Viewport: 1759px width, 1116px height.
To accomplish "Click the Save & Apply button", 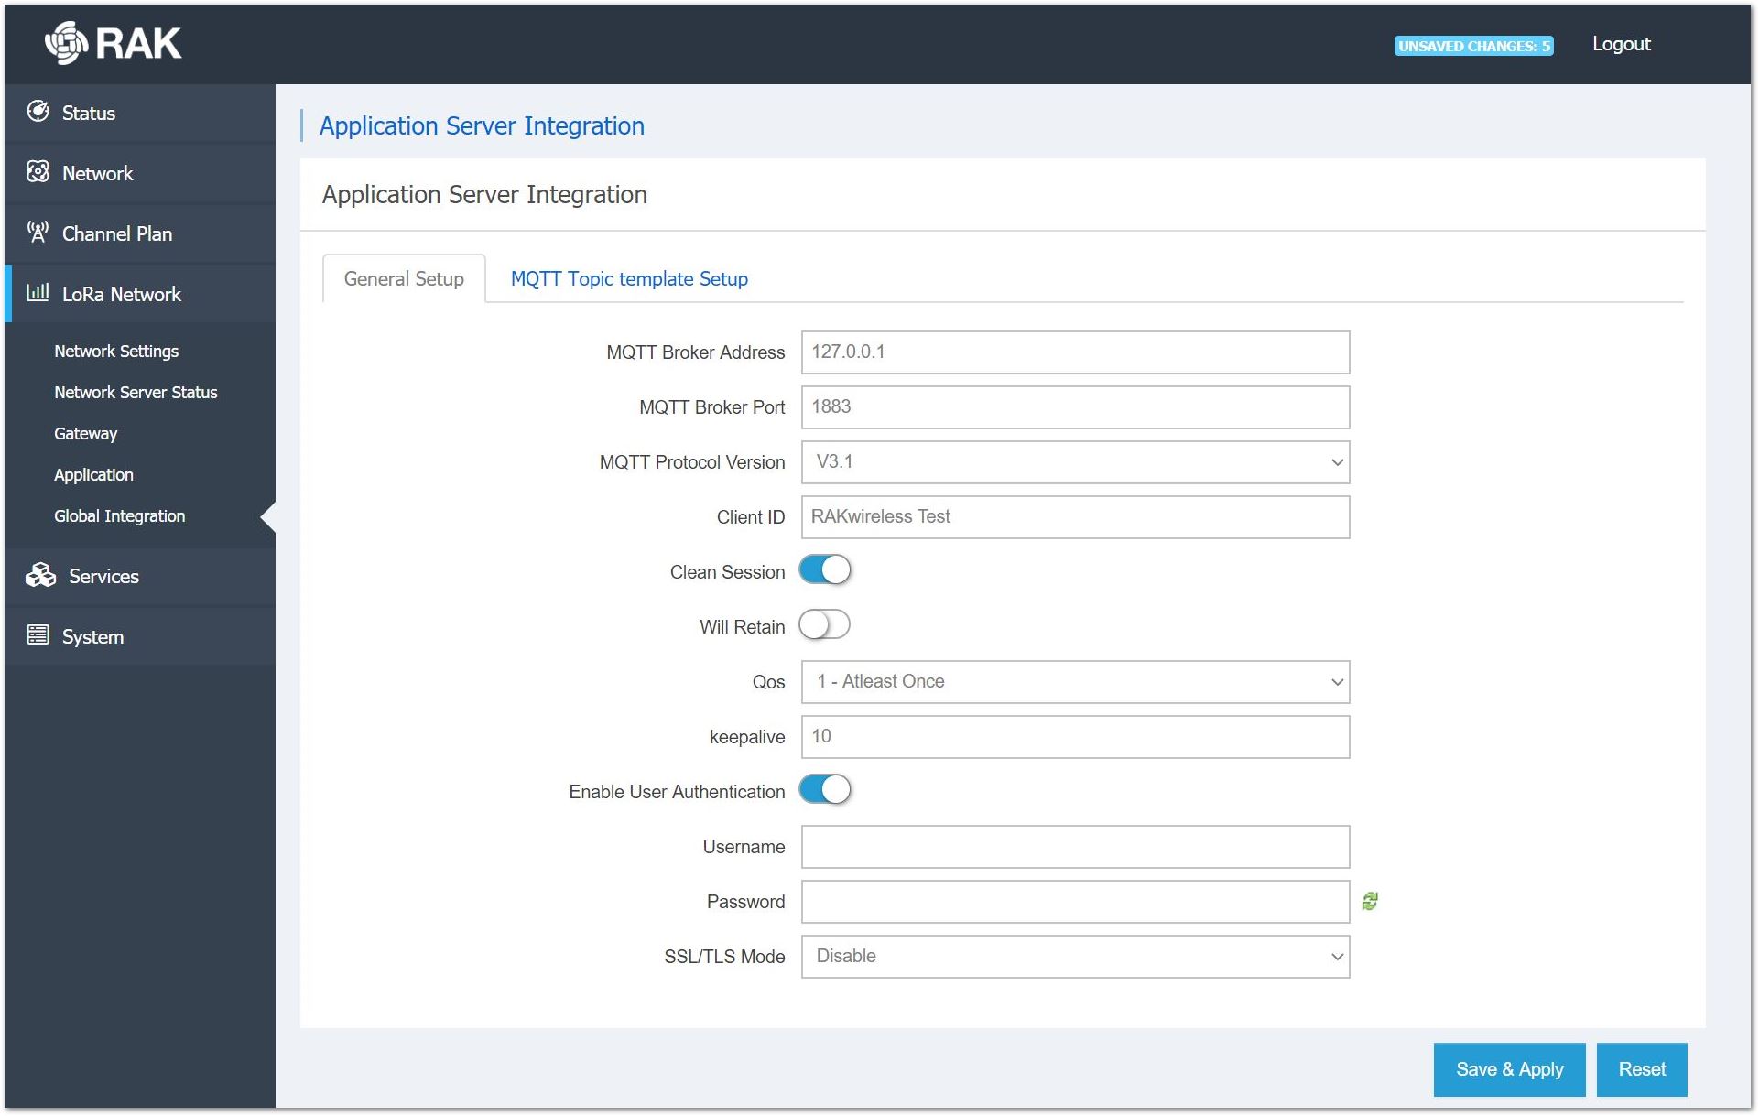I will [x=1509, y=1069].
